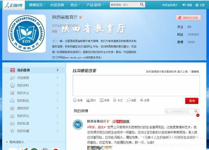Open the 长文 long-post icon
The width and height of the screenshot is (209, 150).
[114, 100]
